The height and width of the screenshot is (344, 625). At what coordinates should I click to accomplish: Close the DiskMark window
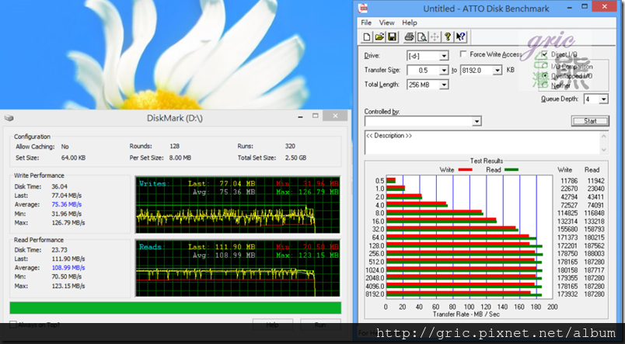335,116
